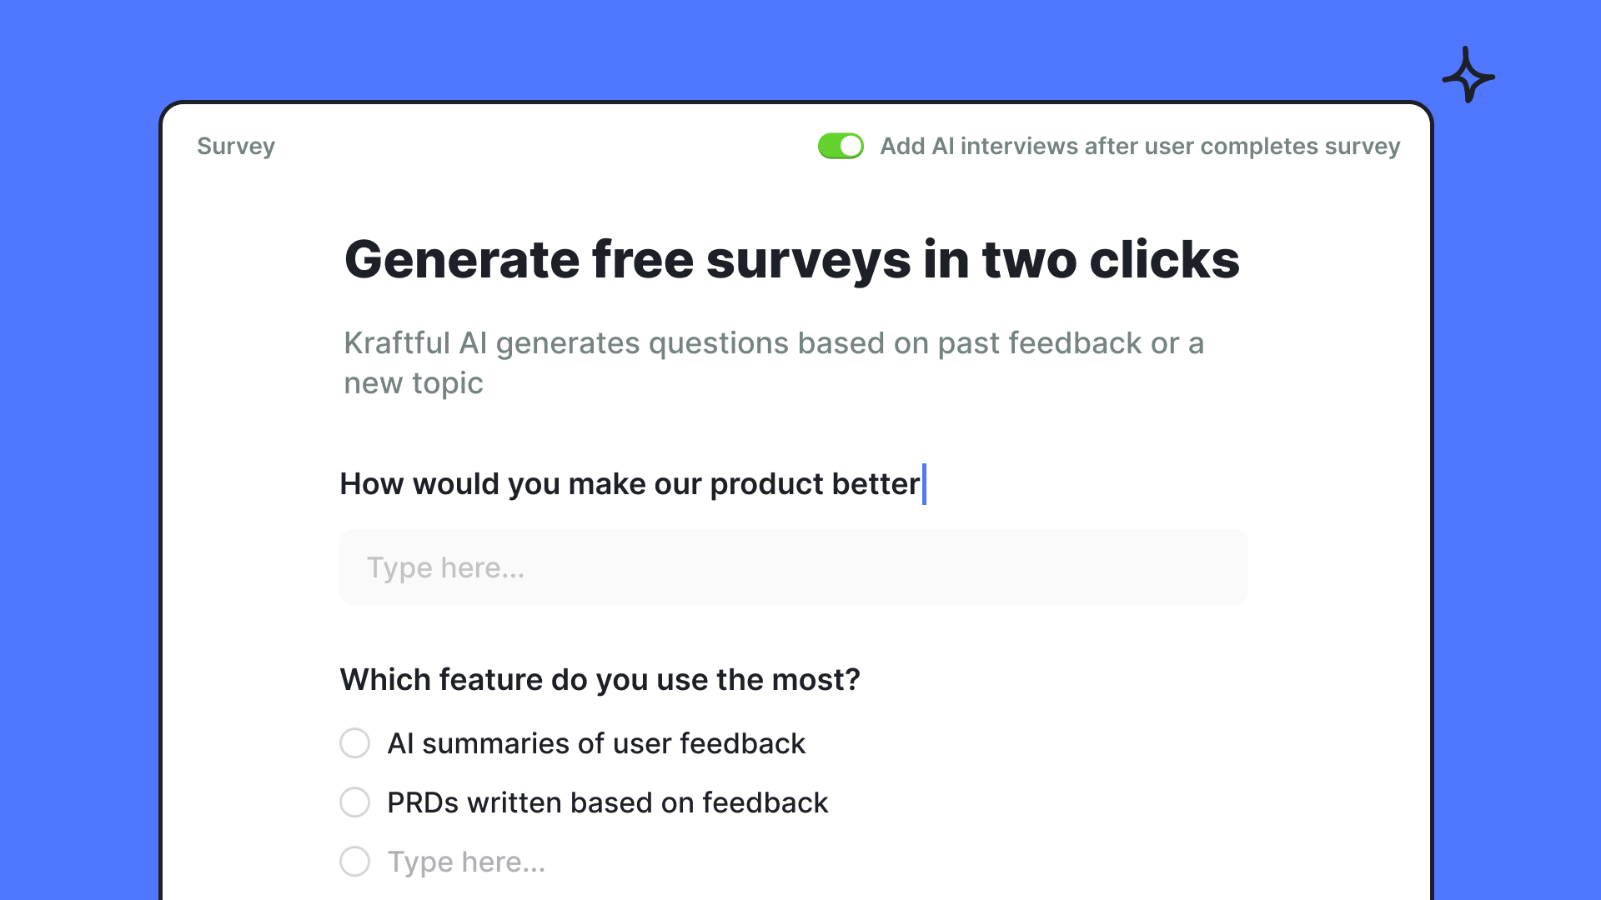Click the word 'Kraftful' in the subtitle
Screen dimensions: 1601x900
[397, 343]
